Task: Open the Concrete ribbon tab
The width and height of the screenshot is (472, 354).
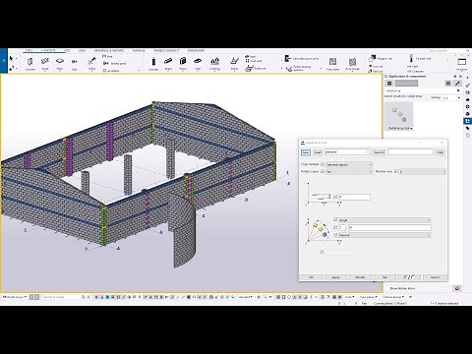Action: point(48,51)
